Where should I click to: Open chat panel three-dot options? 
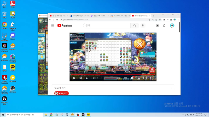coord(171,88)
